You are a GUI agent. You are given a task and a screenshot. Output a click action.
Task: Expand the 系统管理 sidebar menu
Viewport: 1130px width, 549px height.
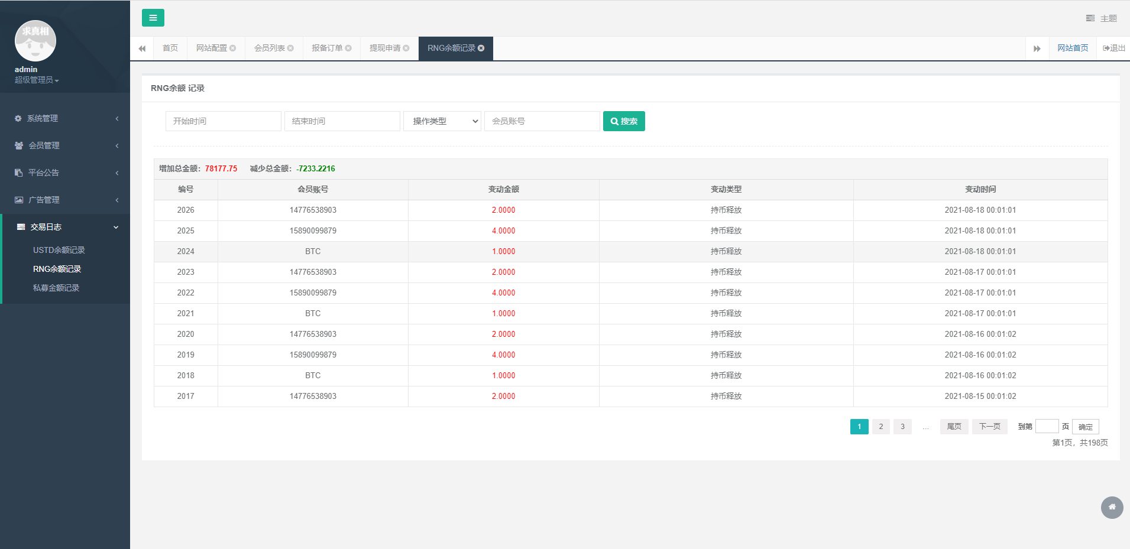tap(65, 118)
